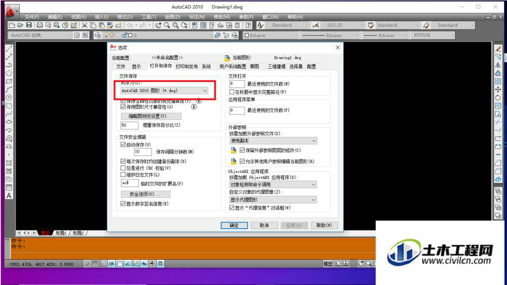This screenshot has height=285, width=507.
Task: Open the ISO-25 dimension style dropdown
Action: point(343,25)
